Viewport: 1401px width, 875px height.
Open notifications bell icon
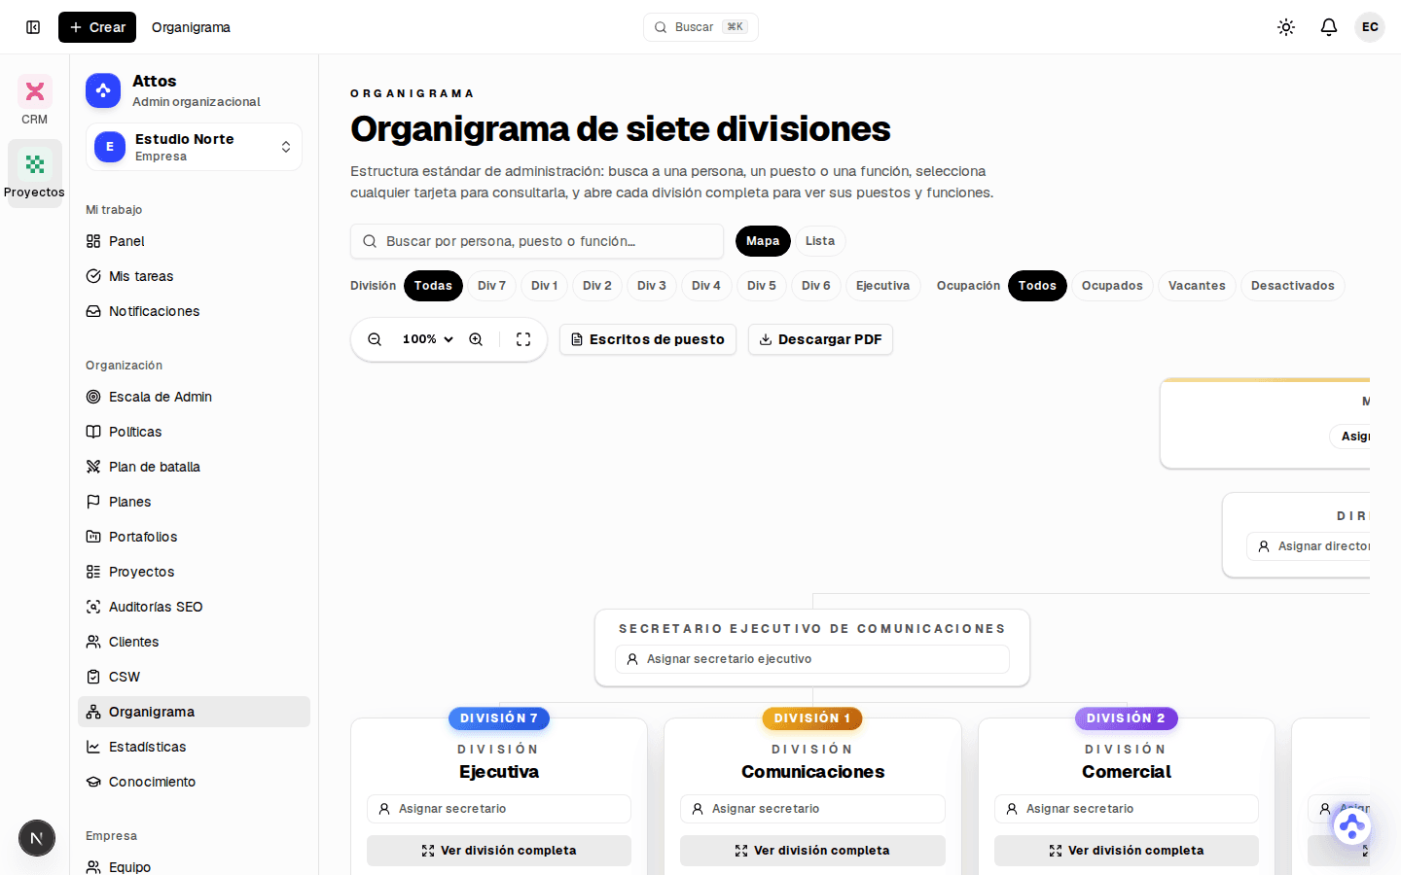pyautogui.click(x=1329, y=27)
